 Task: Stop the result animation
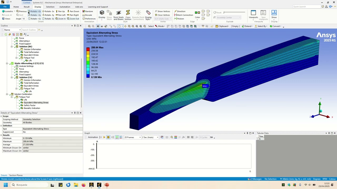[x=108, y=137]
